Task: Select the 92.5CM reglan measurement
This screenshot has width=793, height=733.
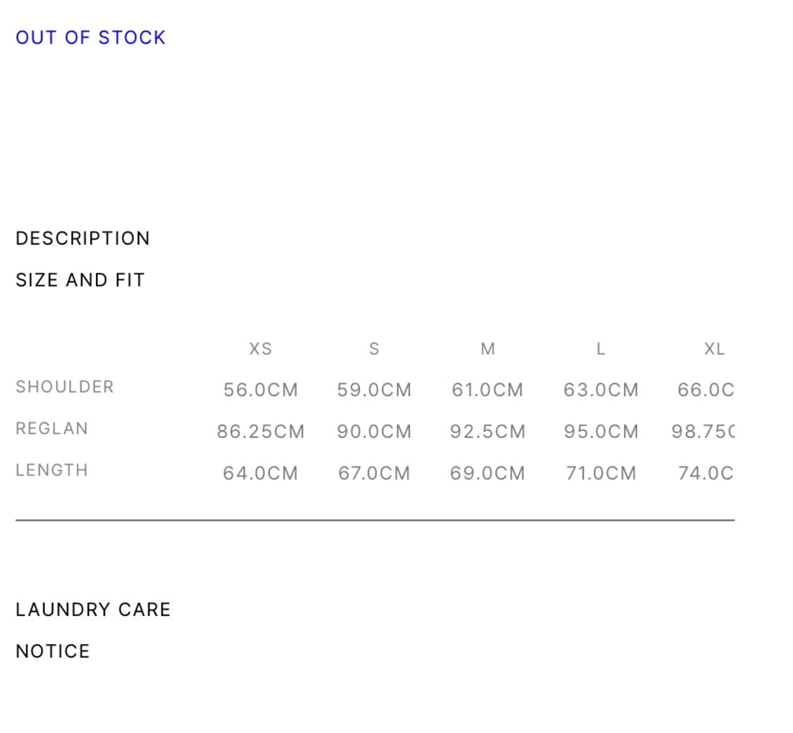Action: pos(488,432)
